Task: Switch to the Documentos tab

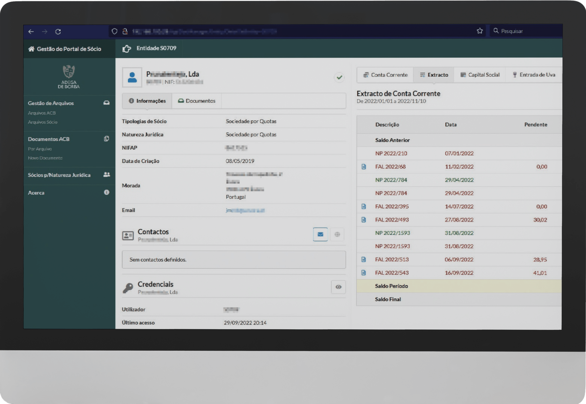Action: (197, 101)
